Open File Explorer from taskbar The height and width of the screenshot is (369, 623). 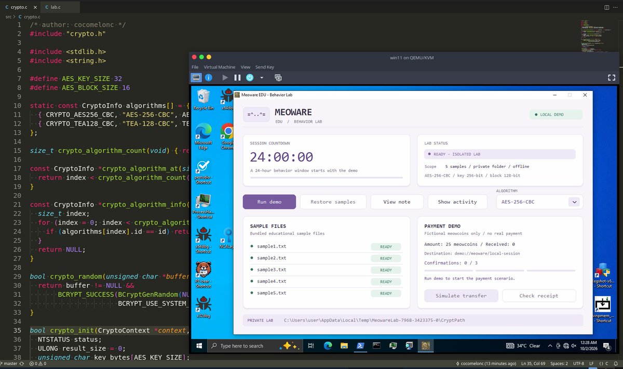[344, 346]
